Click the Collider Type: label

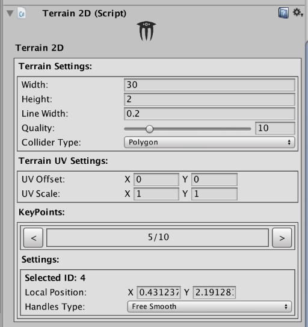51,143
